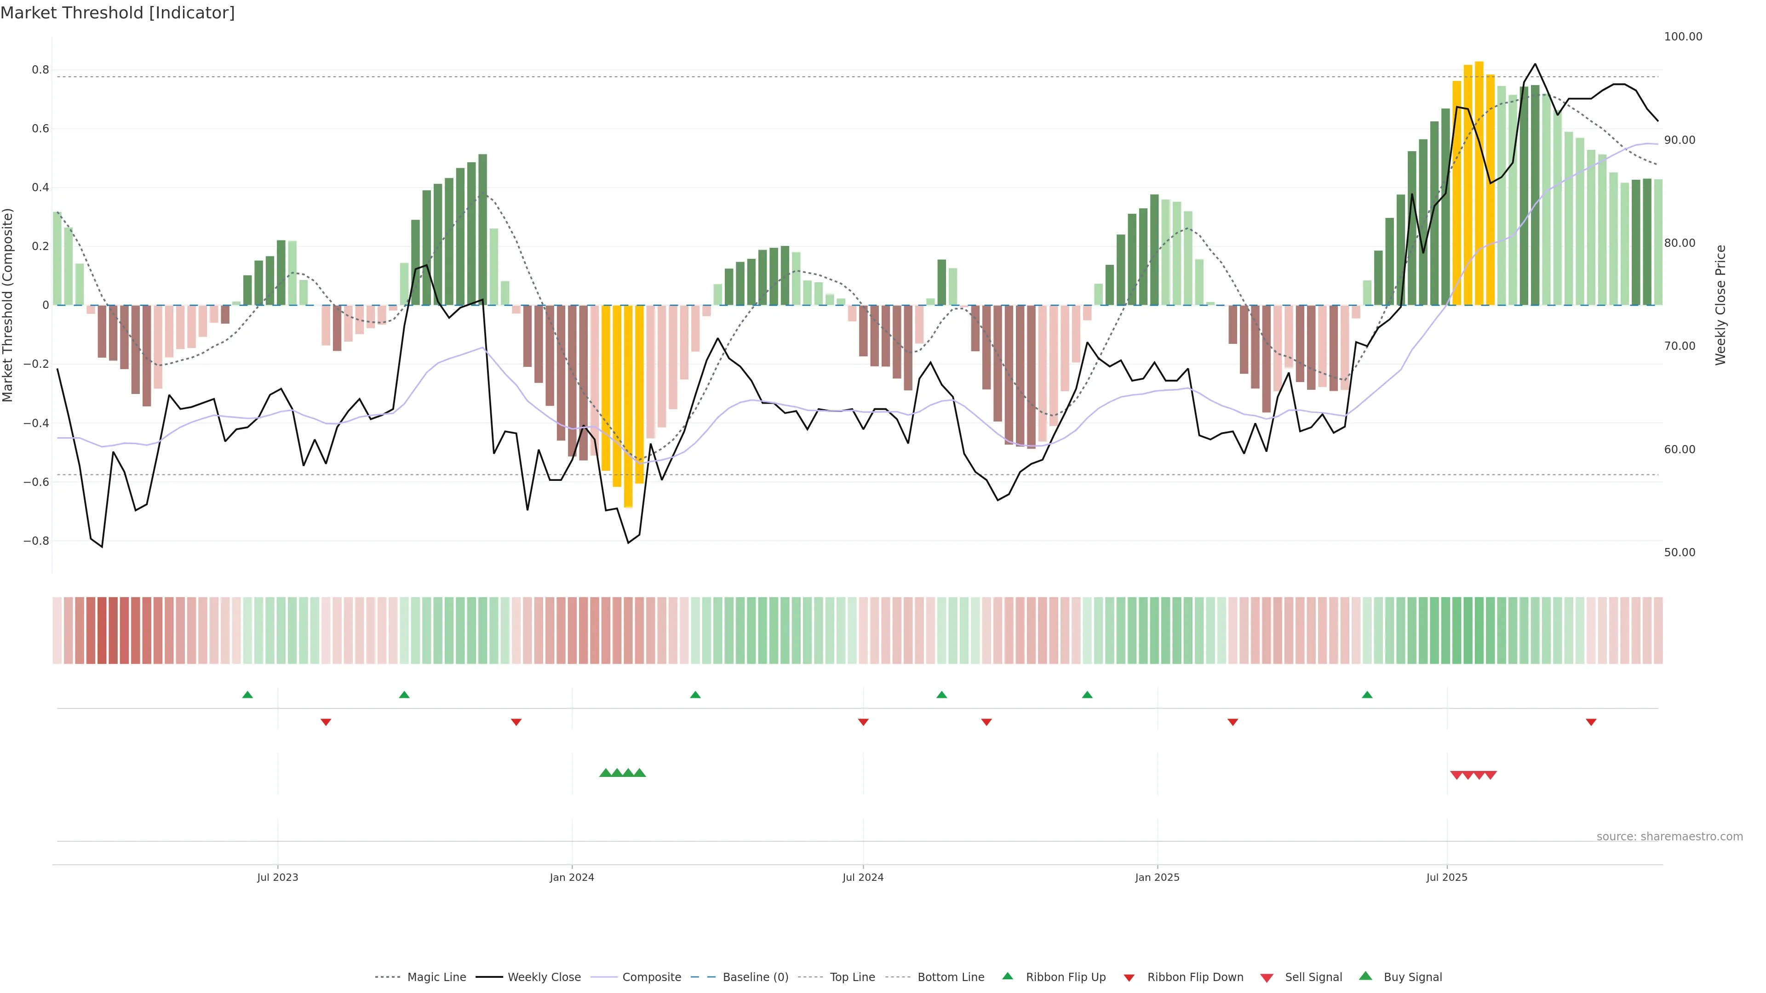Click the Ribbon Flip Down legend triangle
1766x993 pixels.
[x=1129, y=977]
